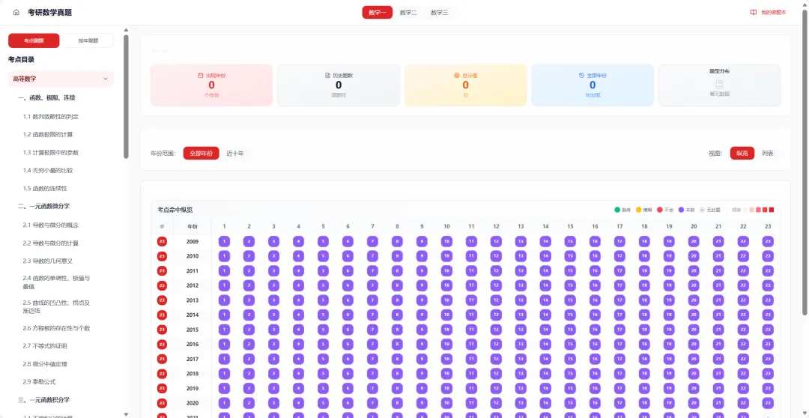Click the darkest red frequency swatch
Screen dimensions: 809x418
click(x=772, y=210)
